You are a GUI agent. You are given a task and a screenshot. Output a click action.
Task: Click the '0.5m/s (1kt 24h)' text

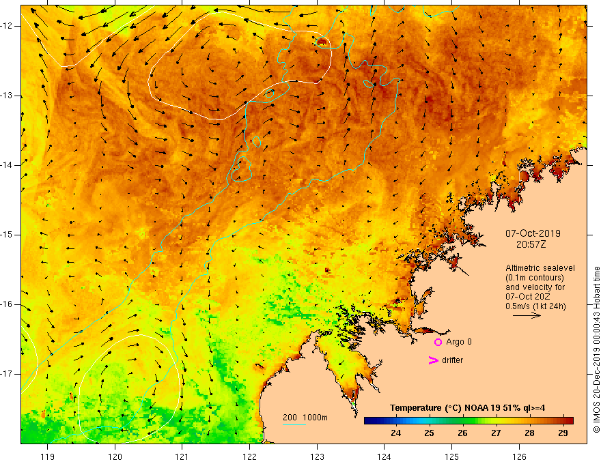535,306
